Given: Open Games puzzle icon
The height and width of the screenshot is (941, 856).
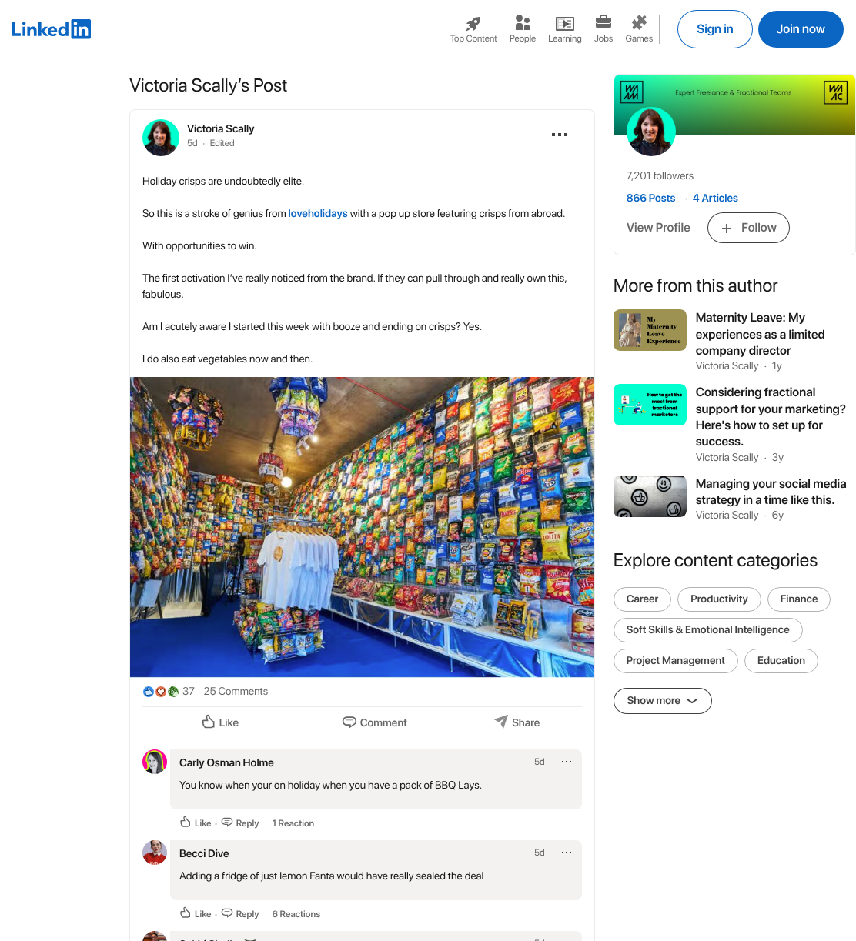Looking at the screenshot, I should (x=639, y=22).
